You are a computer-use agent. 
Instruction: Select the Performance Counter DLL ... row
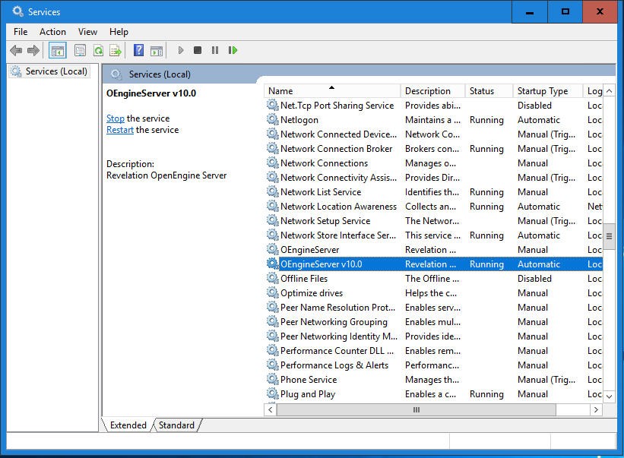pyautogui.click(x=434, y=351)
